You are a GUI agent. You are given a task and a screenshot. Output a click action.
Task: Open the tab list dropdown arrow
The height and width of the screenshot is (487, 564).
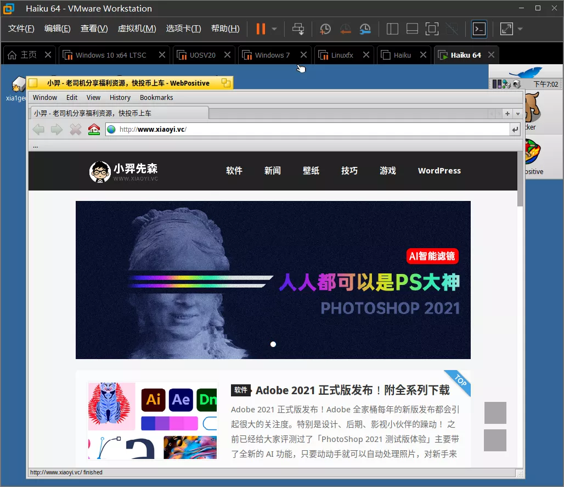tap(517, 114)
